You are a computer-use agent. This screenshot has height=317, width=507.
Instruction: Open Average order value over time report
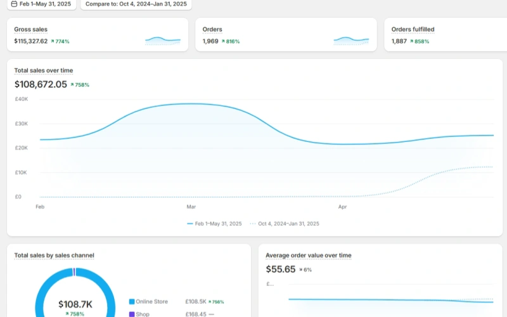[x=309, y=256]
